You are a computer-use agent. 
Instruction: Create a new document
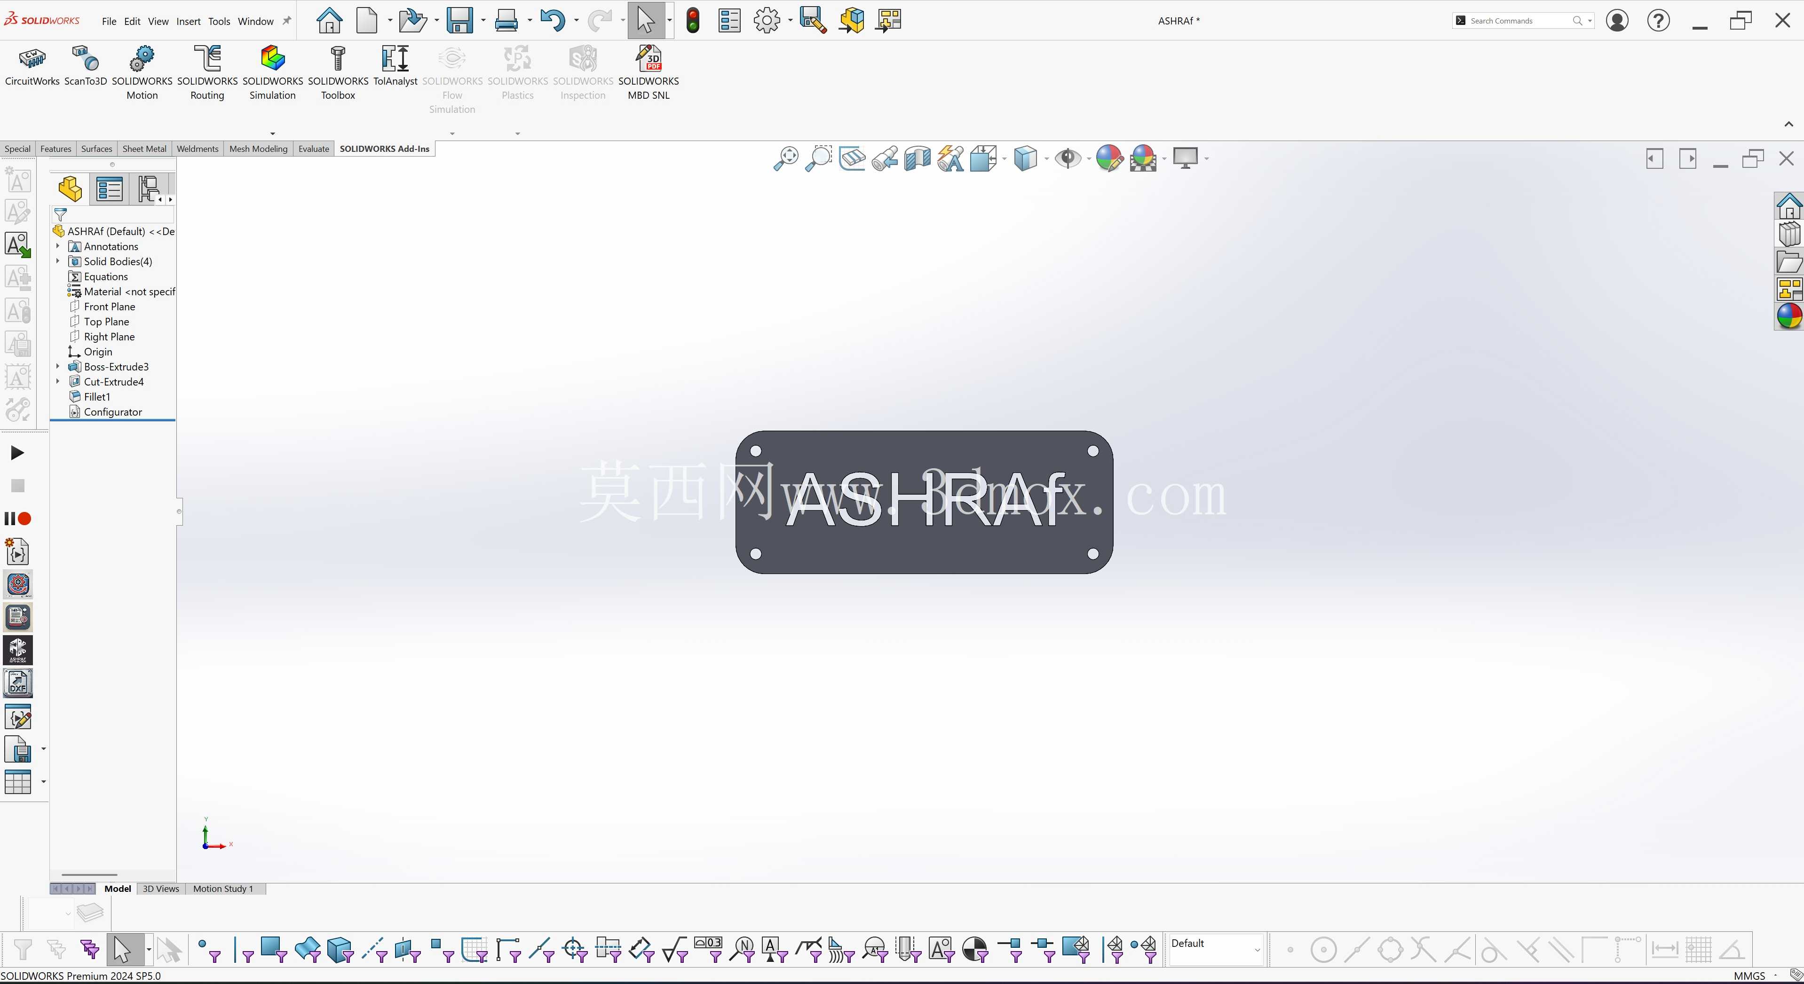coord(367,20)
